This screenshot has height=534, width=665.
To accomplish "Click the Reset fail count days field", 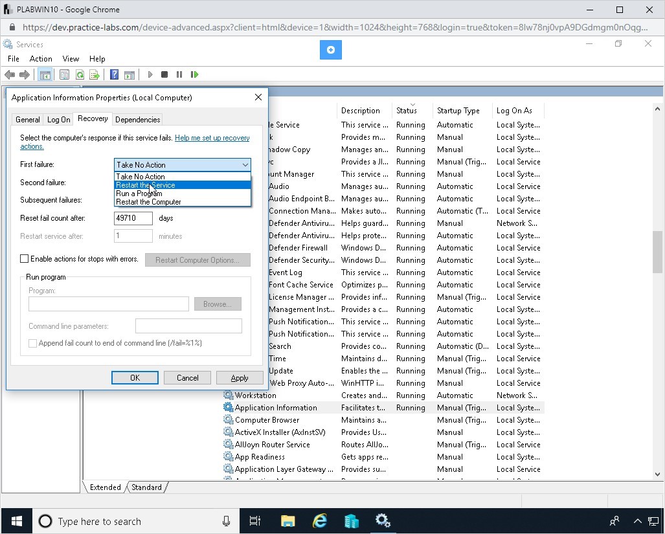I will pyautogui.click(x=133, y=218).
